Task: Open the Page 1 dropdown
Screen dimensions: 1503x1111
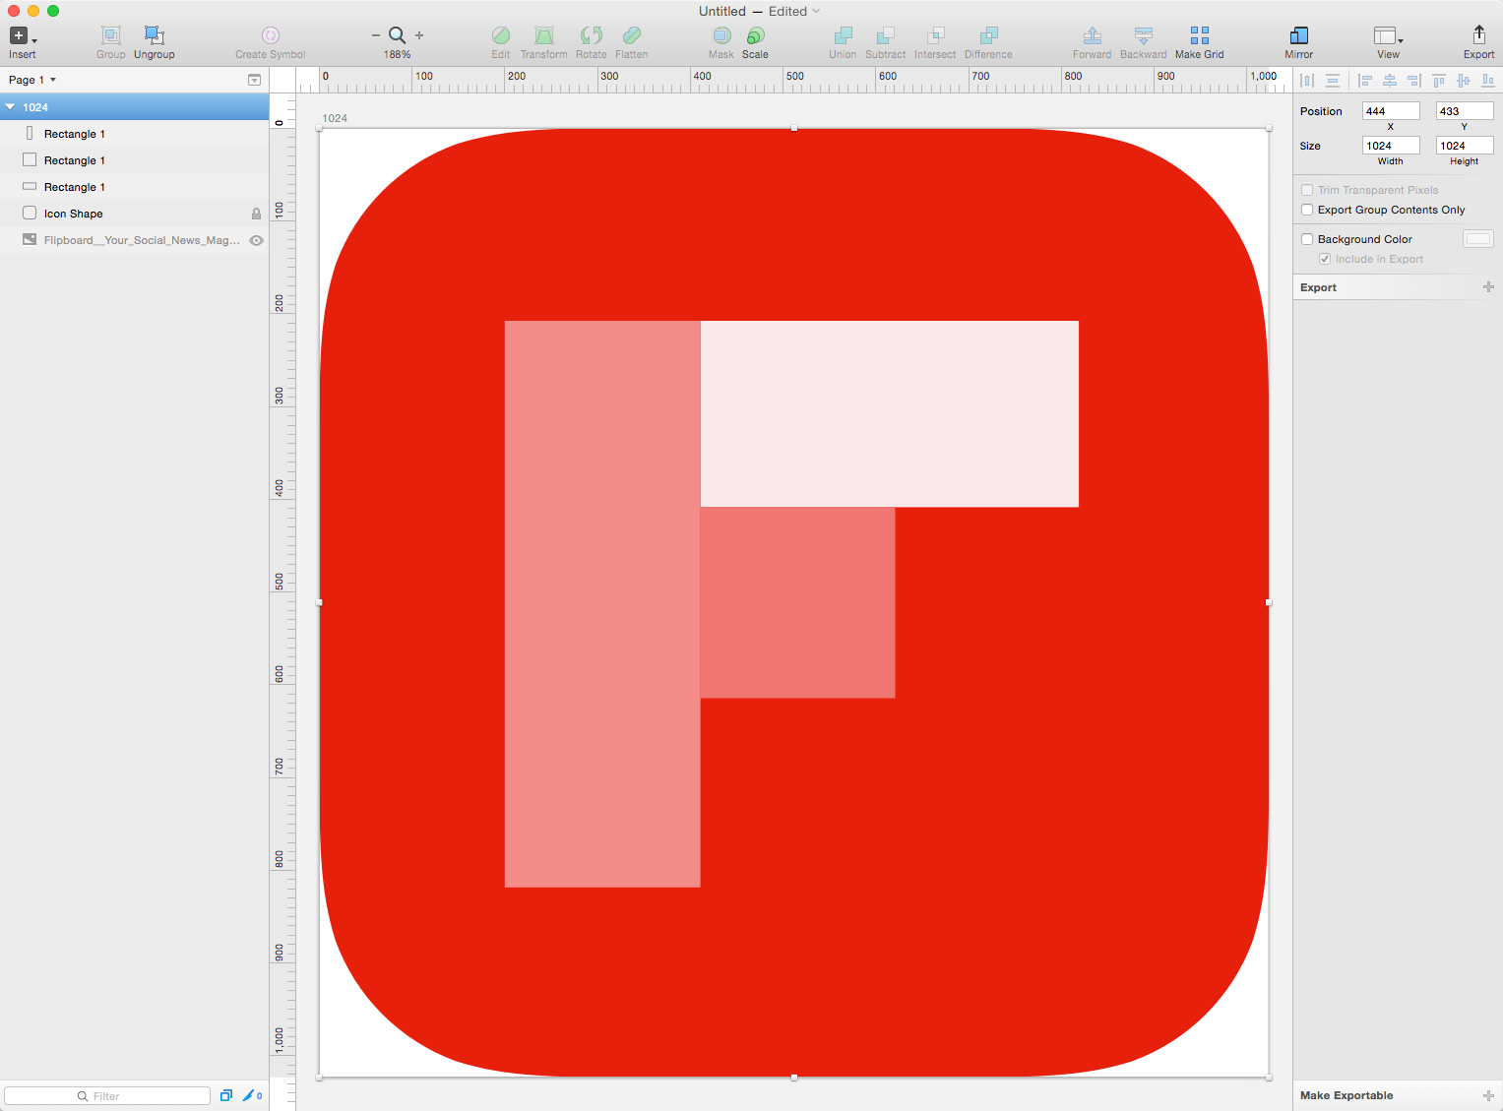Action: point(31,80)
